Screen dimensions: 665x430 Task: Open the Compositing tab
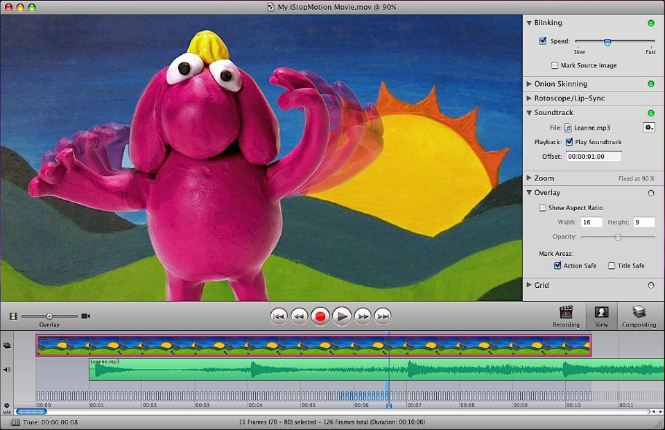click(639, 316)
